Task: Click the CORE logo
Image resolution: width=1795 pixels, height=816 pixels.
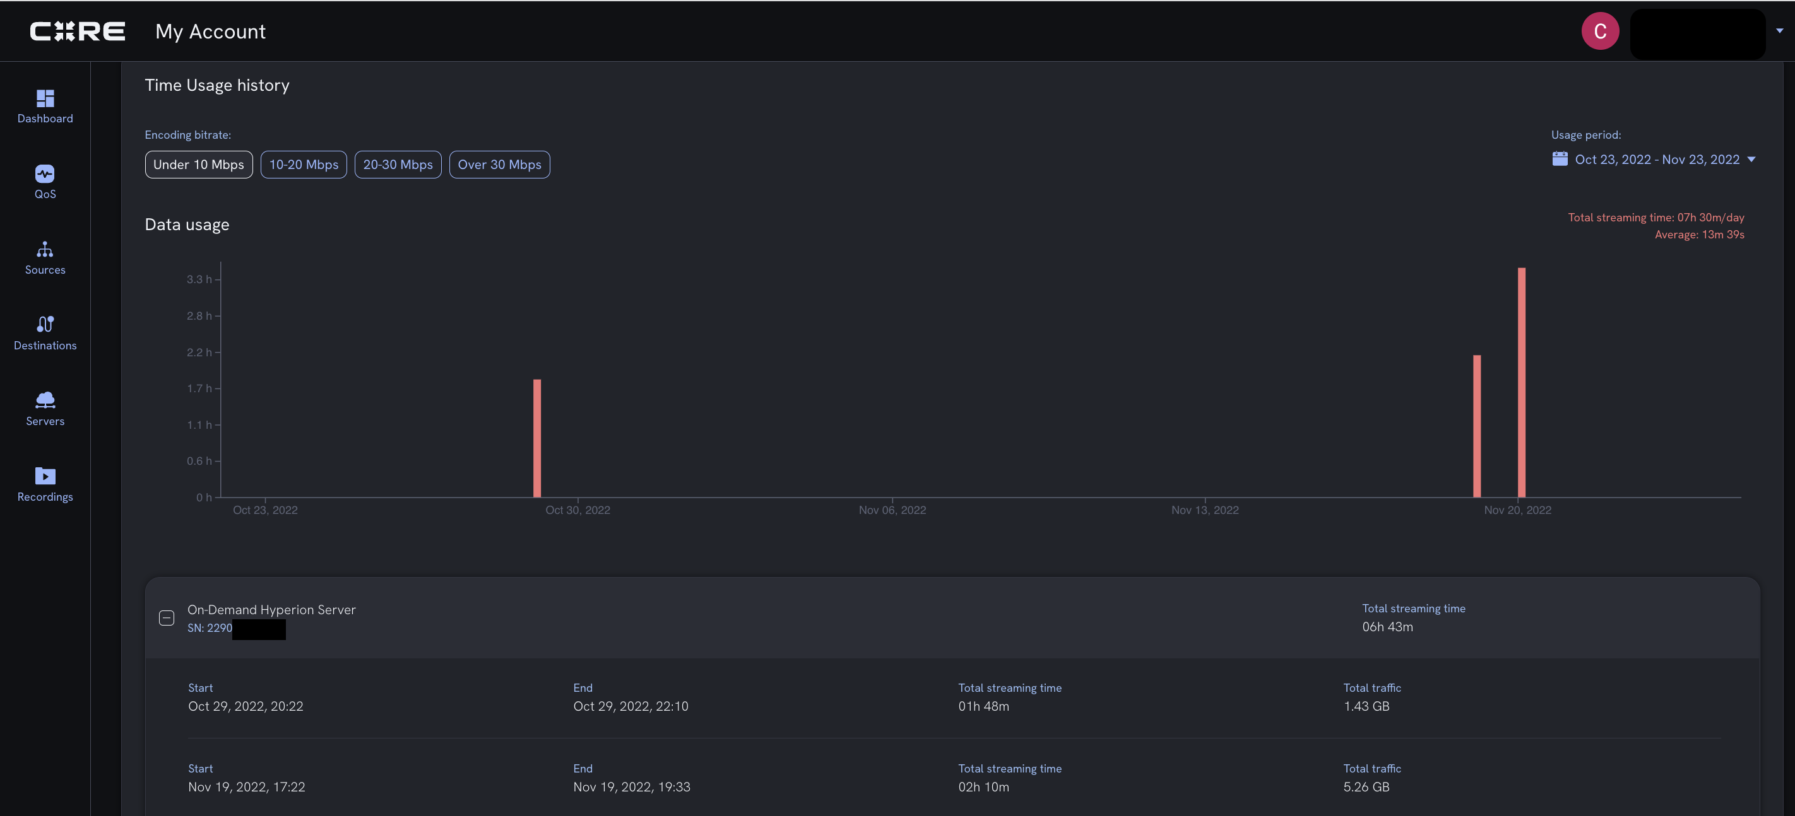Action: click(x=78, y=31)
